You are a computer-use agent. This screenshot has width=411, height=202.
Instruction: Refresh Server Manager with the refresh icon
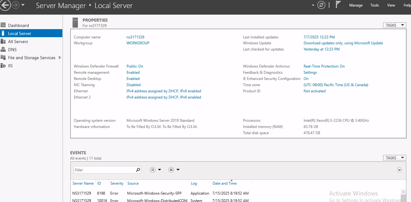pos(321,5)
